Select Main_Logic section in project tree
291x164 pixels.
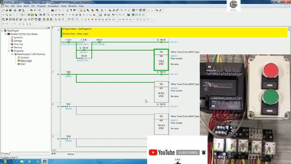26,61
